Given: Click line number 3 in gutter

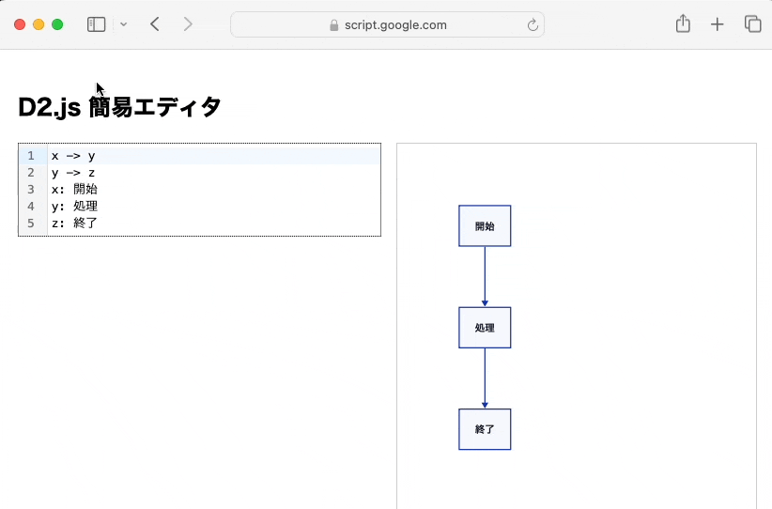Looking at the screenshot, I should coord(31,190).
